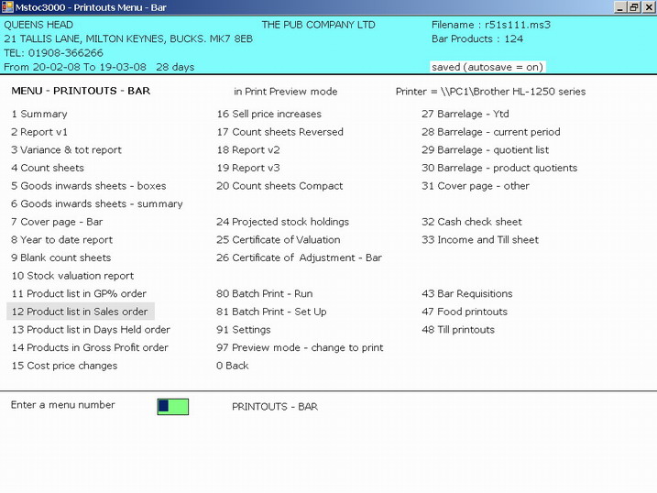Choose 10 Stock valuation report
657x493 pixels.
coord(72,276)
